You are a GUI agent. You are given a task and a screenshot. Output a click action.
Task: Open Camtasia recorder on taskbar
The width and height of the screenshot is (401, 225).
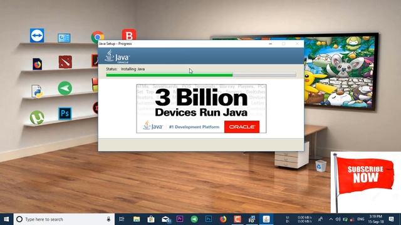237,219
